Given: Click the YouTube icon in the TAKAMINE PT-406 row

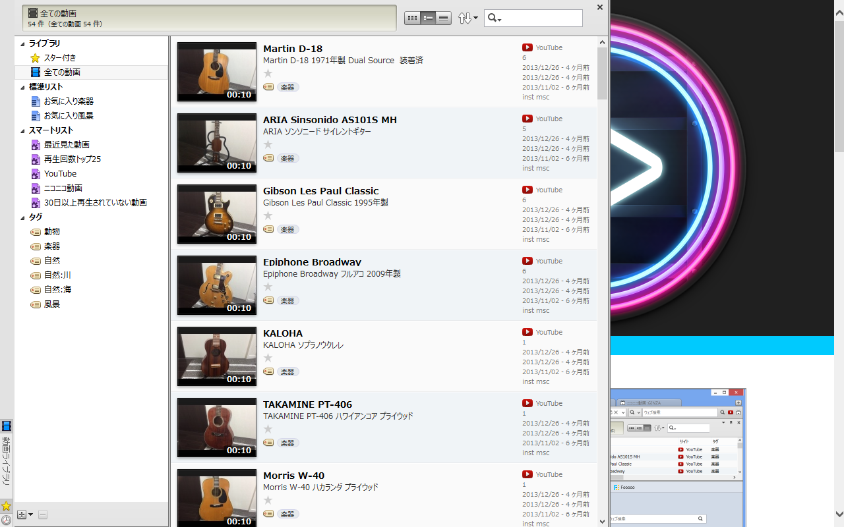Looking at the screenshot, I should pos(527,403).
